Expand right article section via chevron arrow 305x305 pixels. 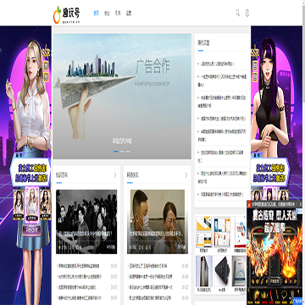pos(186,175)
